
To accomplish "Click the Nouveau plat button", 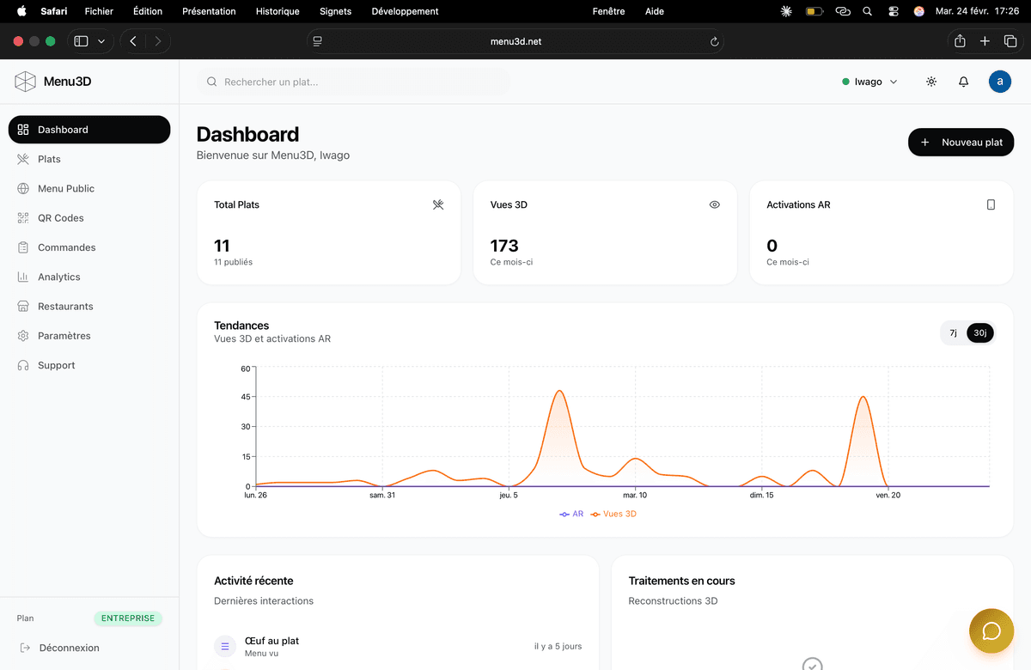I will click(961, 143).
